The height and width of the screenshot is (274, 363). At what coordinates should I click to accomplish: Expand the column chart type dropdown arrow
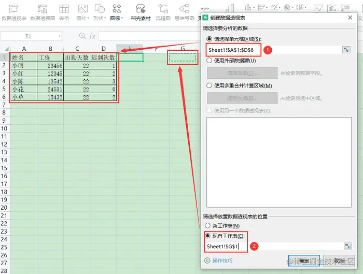[x=254, y=8]
